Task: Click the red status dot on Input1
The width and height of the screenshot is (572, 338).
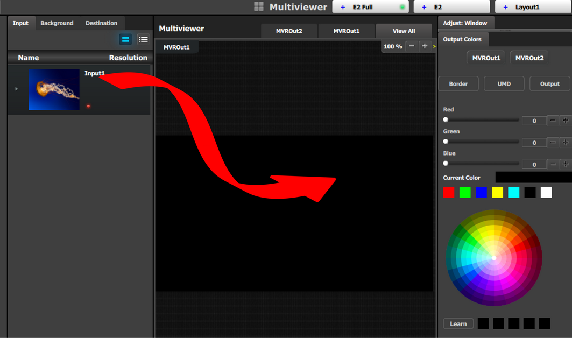Action: pos(88,106)
